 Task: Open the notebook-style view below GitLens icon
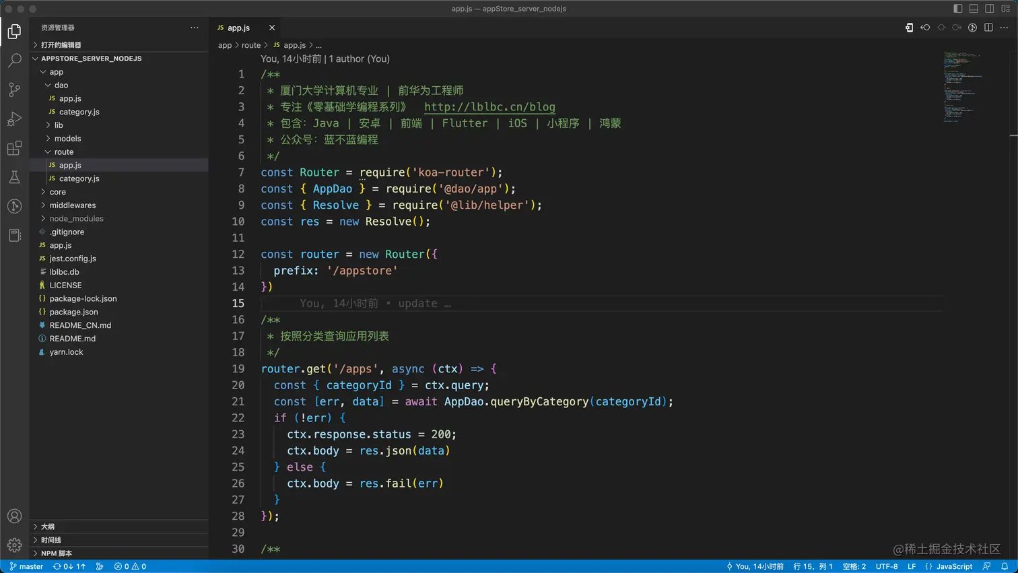coord(14,235)
